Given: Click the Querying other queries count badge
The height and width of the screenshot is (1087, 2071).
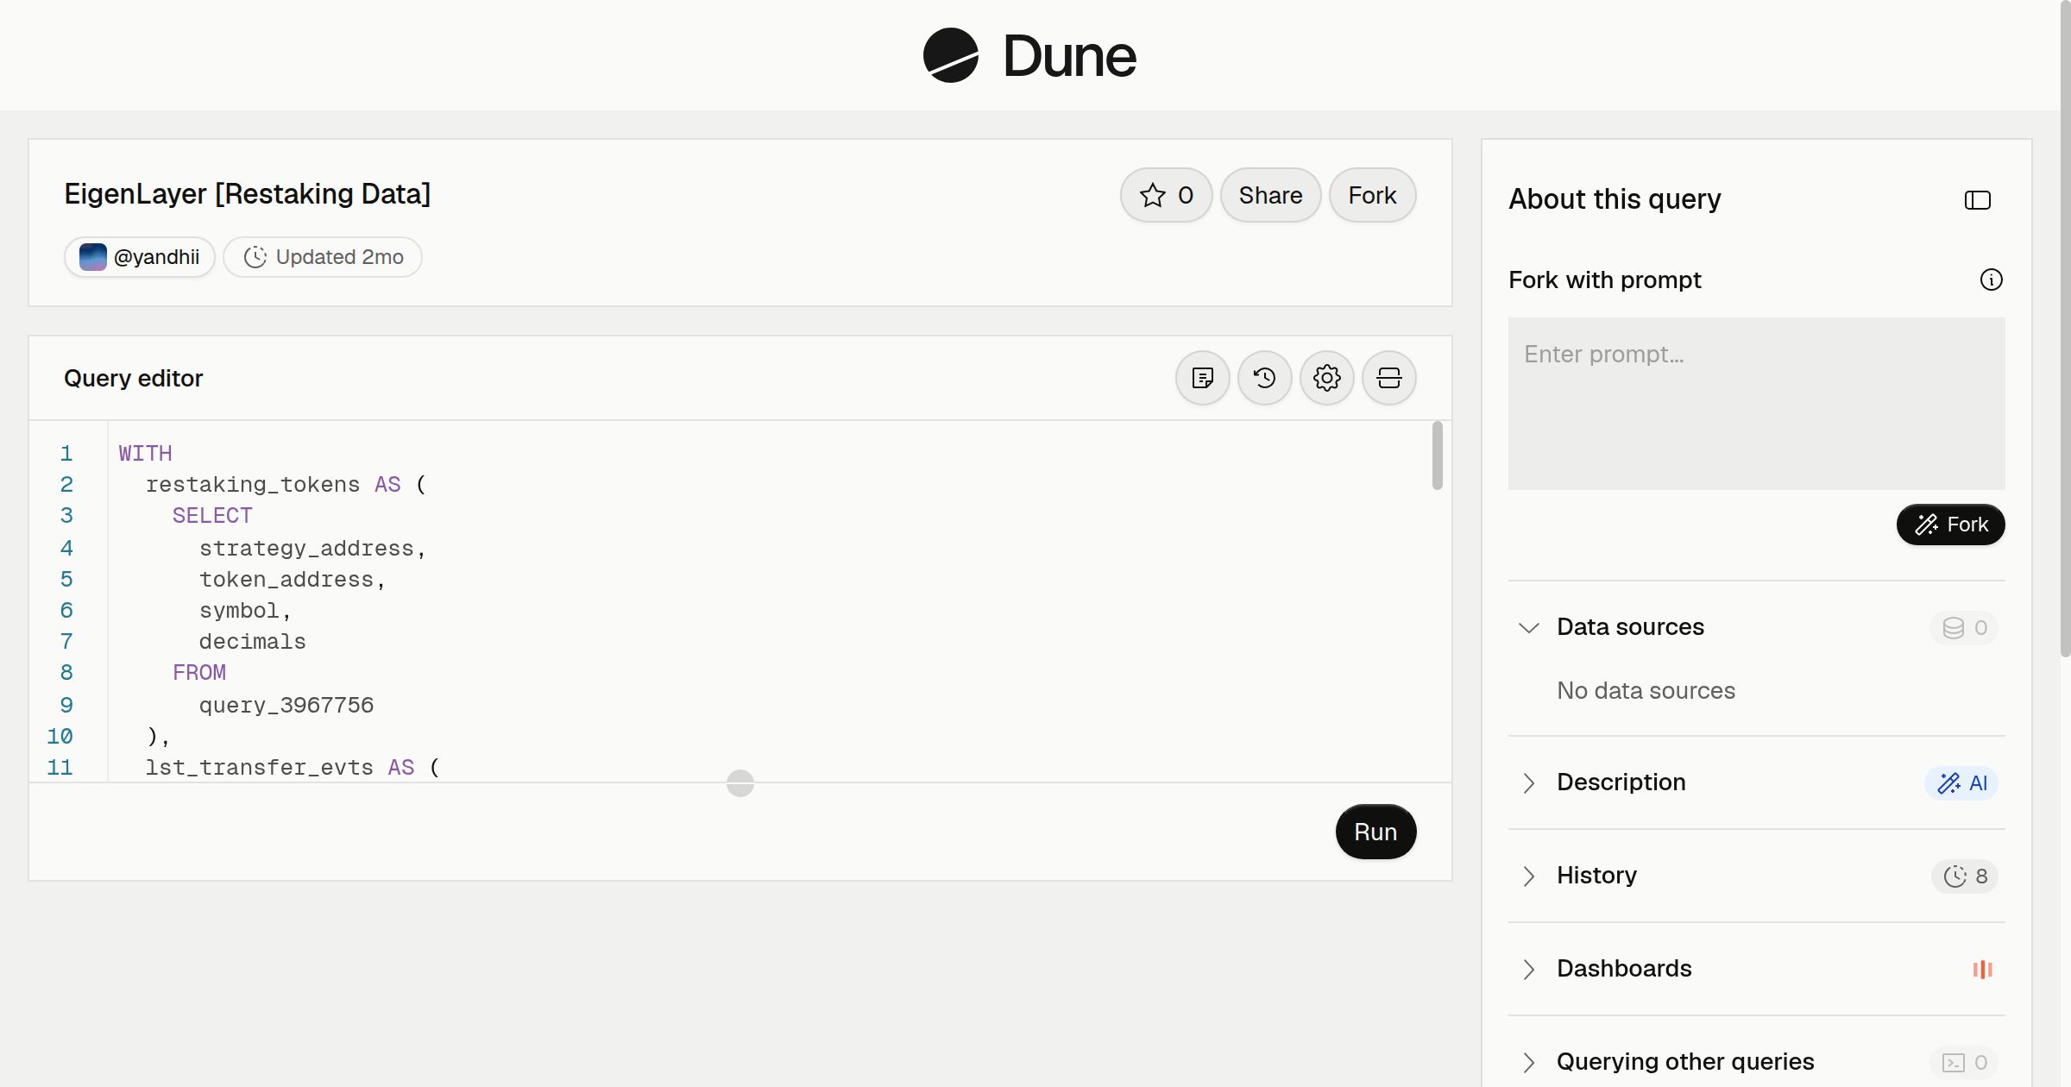Looking at the screenshot, I should point(1964,1062).
